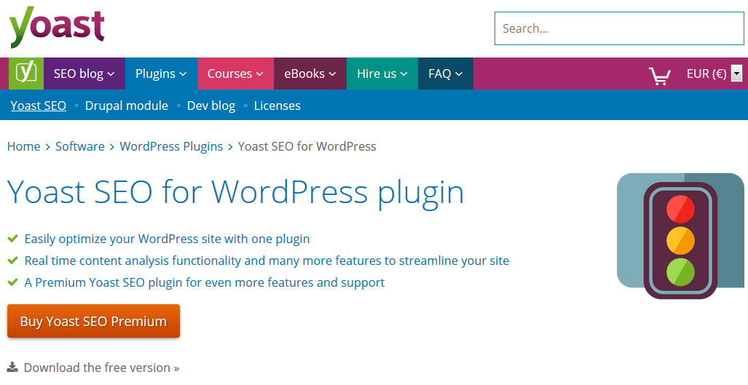Click Buy Yoast SEO Premium button

coord(93,321)
